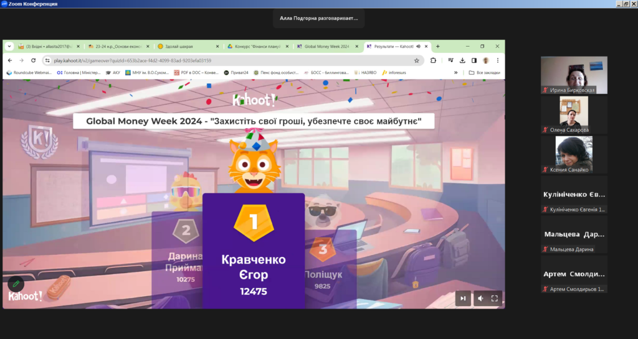
Task: Reload the Kahoot page
Action: (x=34, y=60)
